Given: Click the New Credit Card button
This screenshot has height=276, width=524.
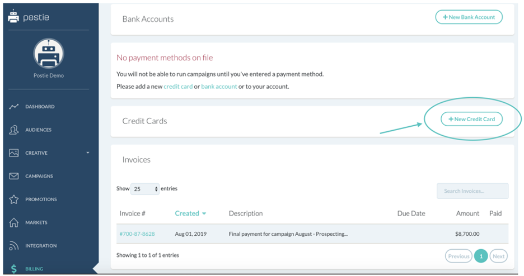Looking at the screenshot, I should 471,119.
